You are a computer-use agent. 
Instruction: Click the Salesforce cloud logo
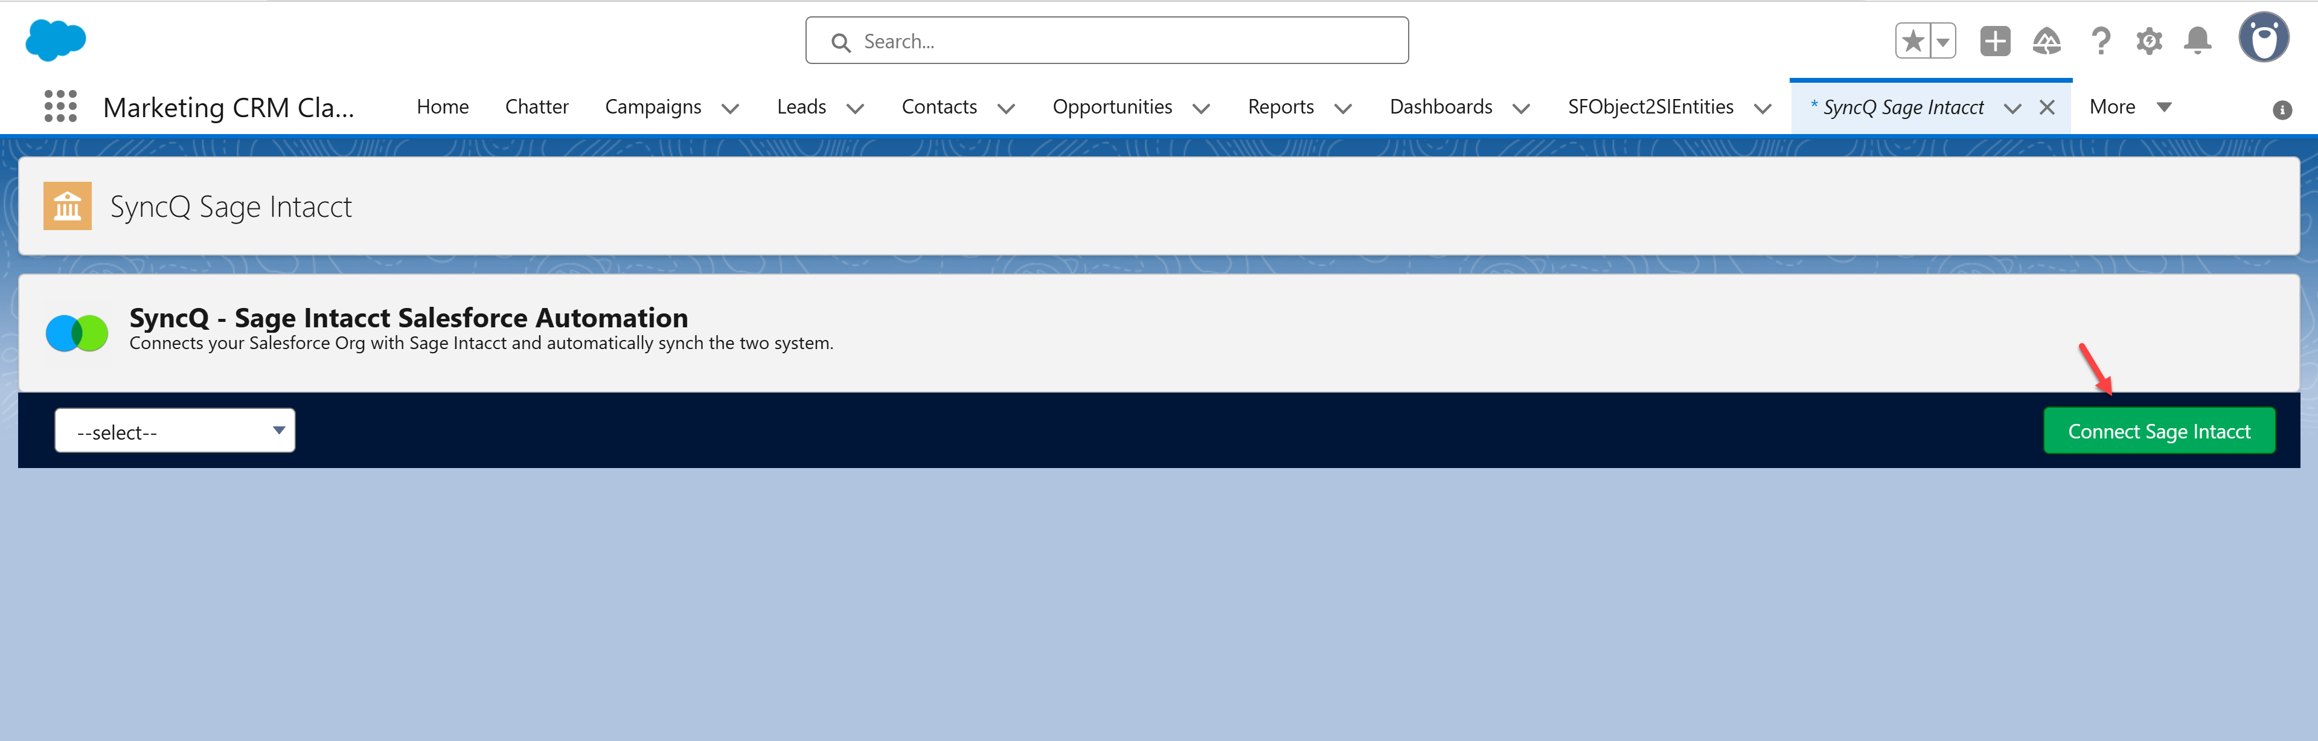pos(56,40)
